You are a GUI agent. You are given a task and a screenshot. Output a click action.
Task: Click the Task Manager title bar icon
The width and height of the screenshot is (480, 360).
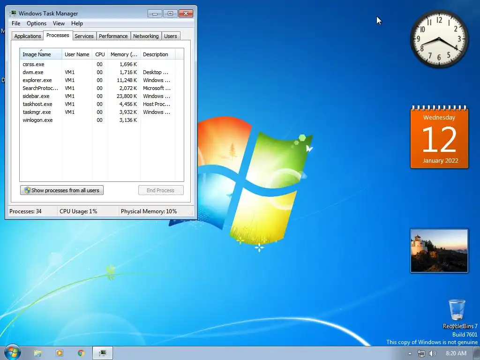(13, 13)
